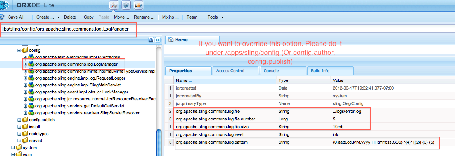
Task: Click the install folder icon
Action: click(x=25, y=127)
